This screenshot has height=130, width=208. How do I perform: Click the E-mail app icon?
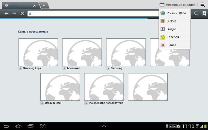tap(162, 45)
